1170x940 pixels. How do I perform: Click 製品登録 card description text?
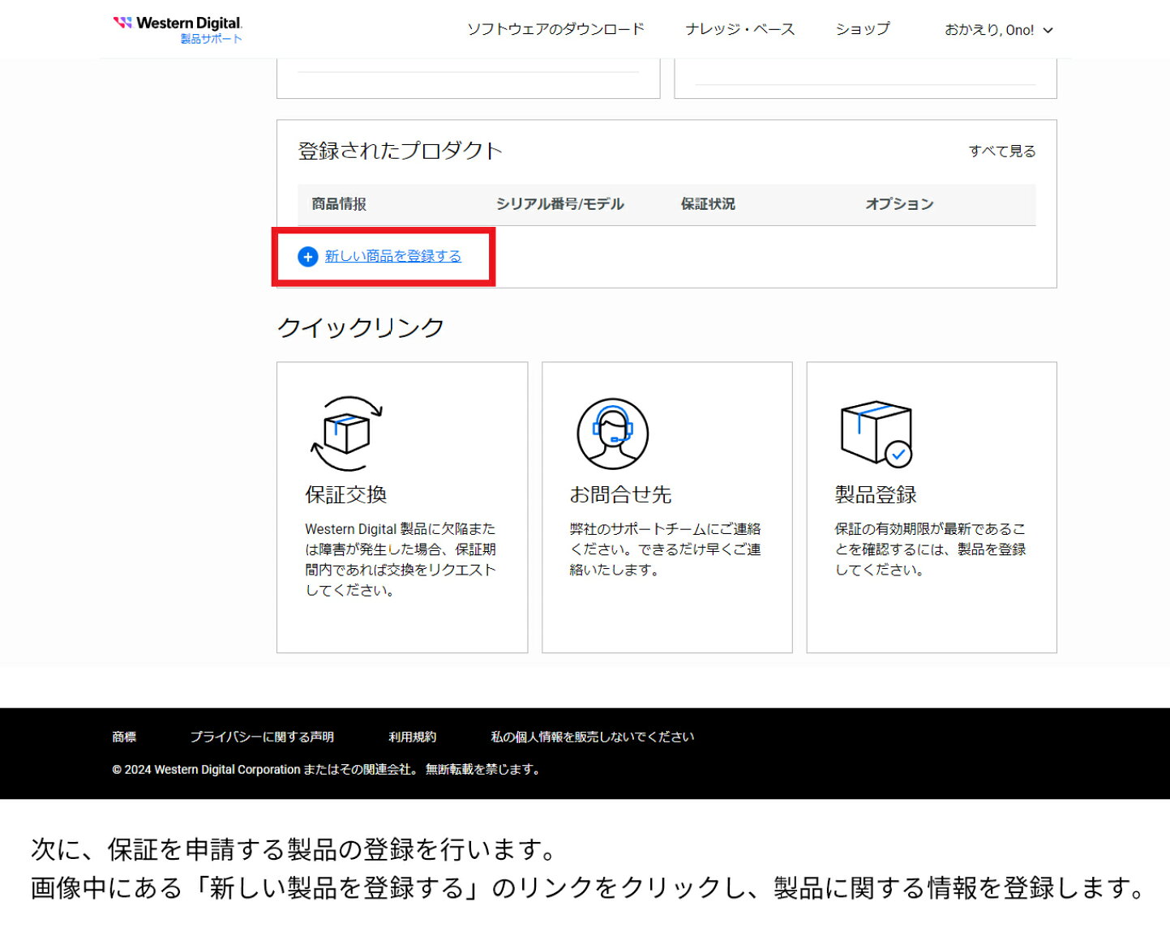click(x=930, y=549)
